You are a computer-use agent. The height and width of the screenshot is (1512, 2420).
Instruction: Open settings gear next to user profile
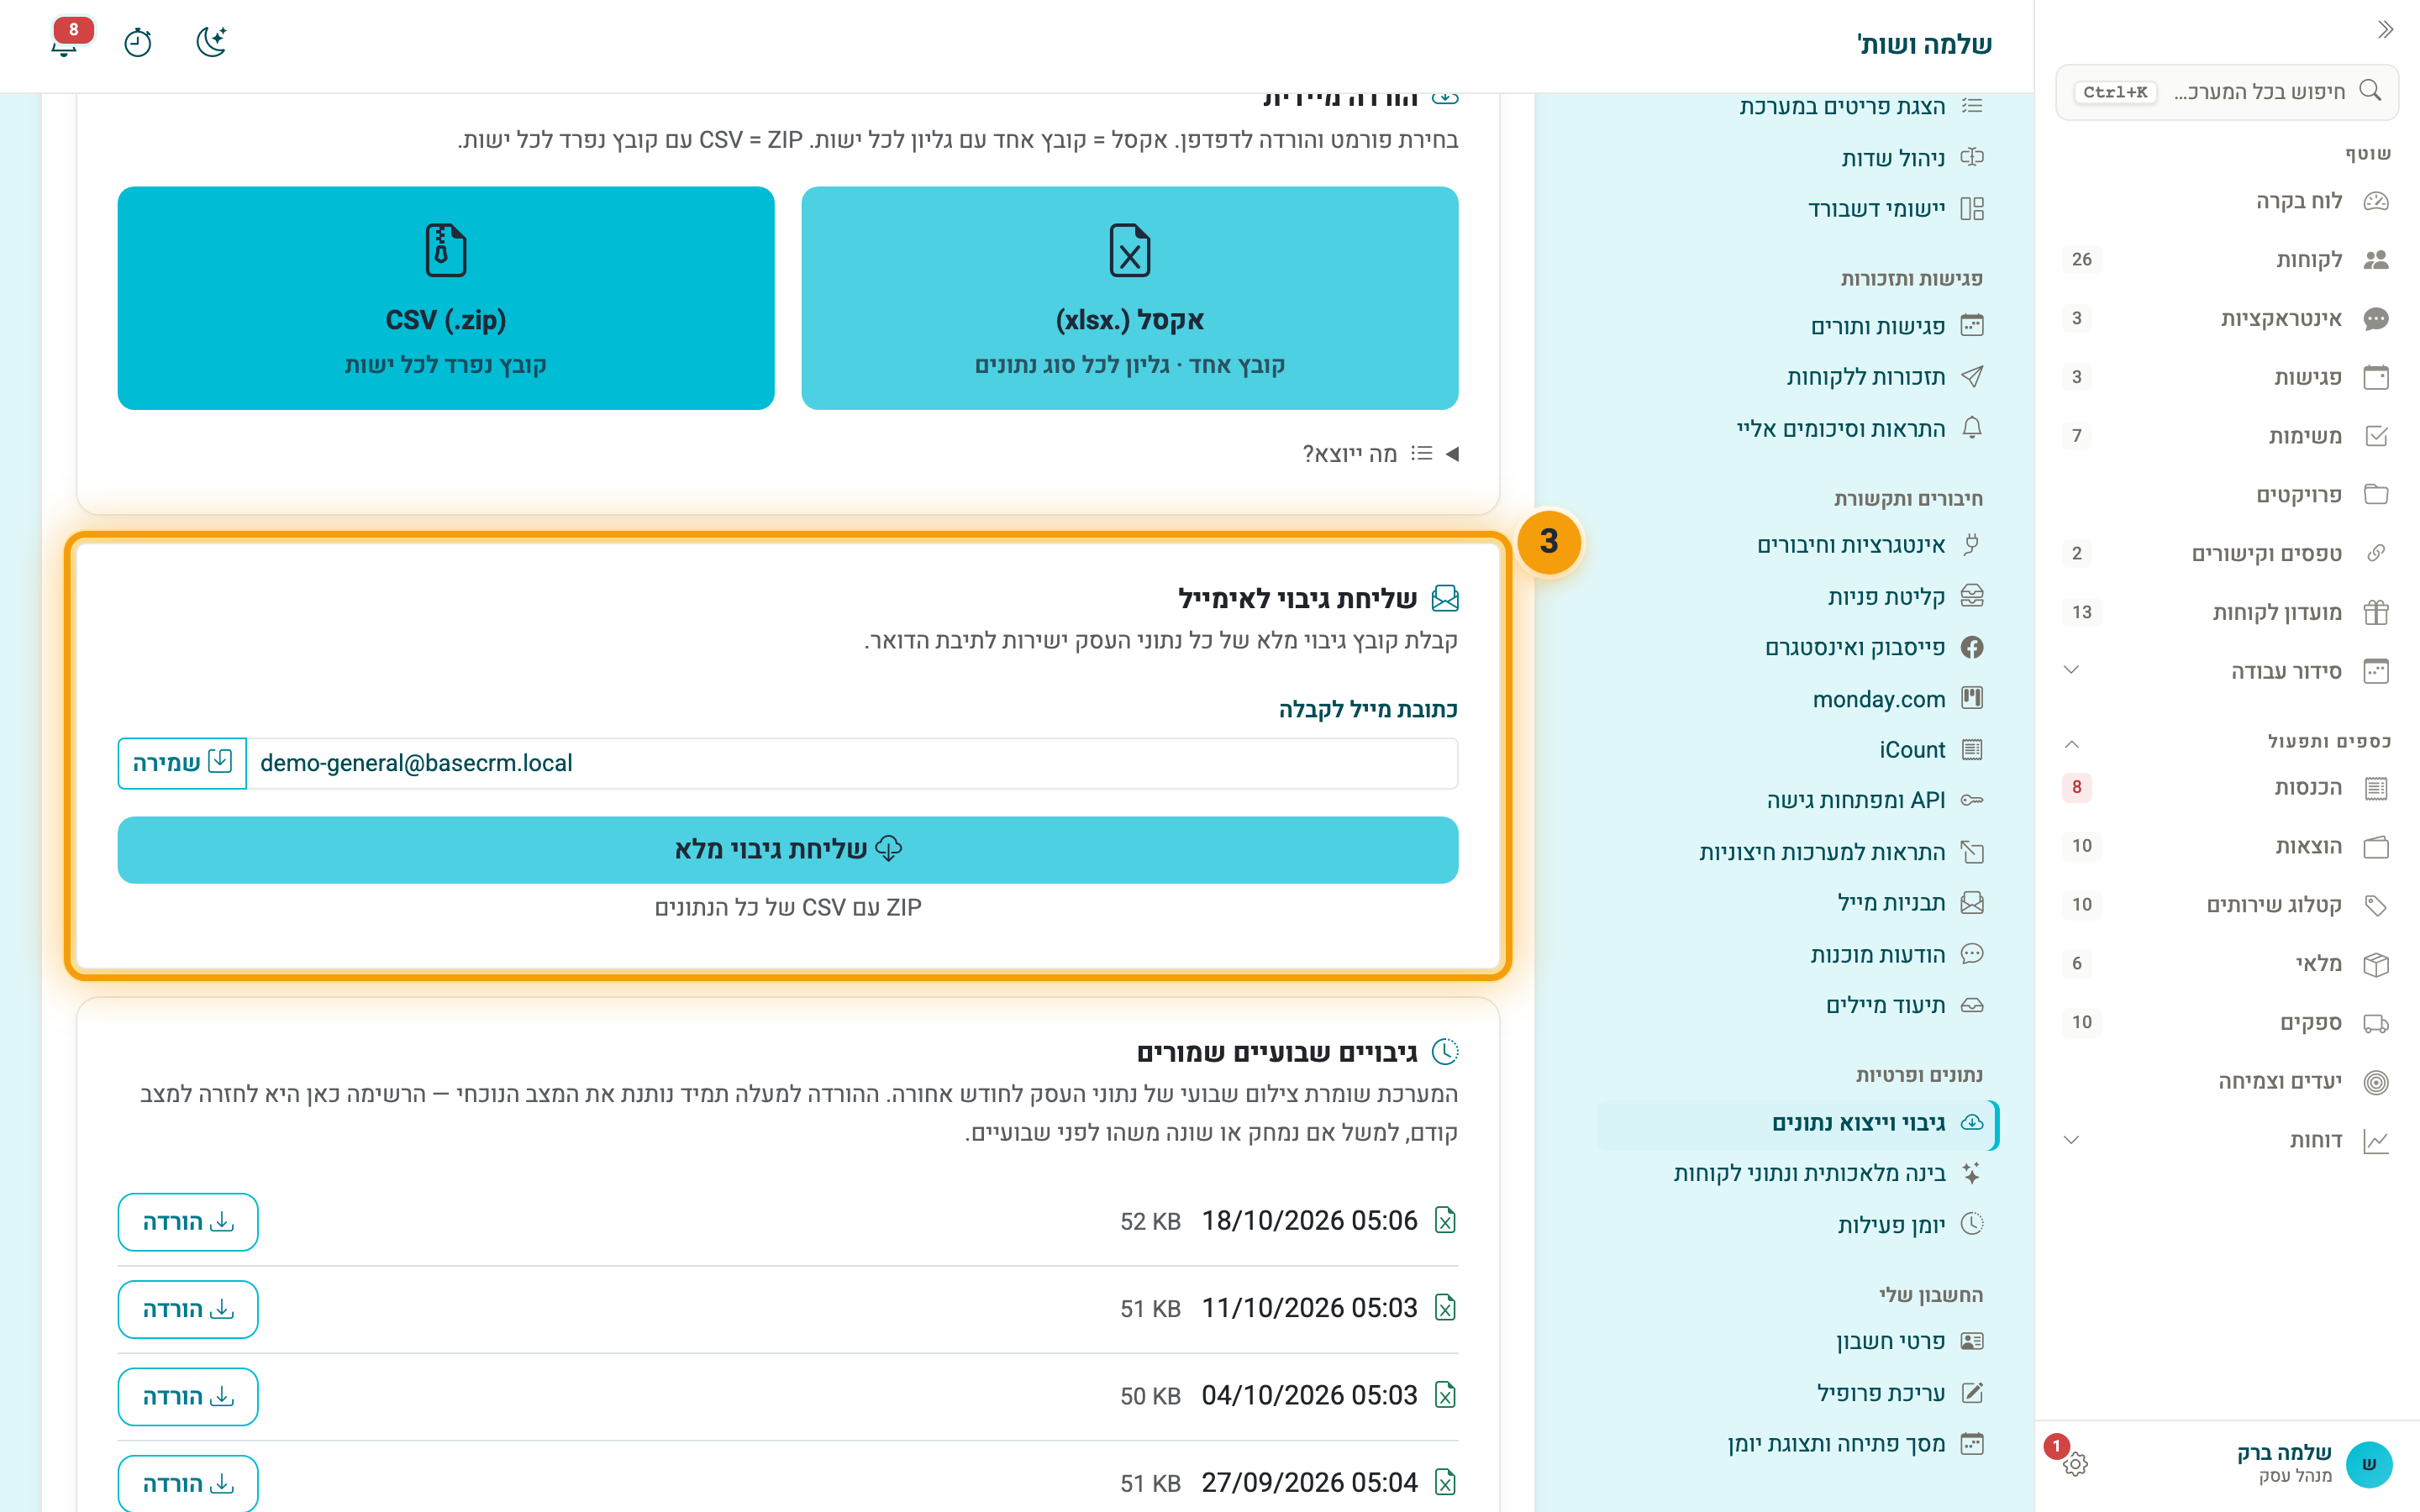(2075, 1464)
